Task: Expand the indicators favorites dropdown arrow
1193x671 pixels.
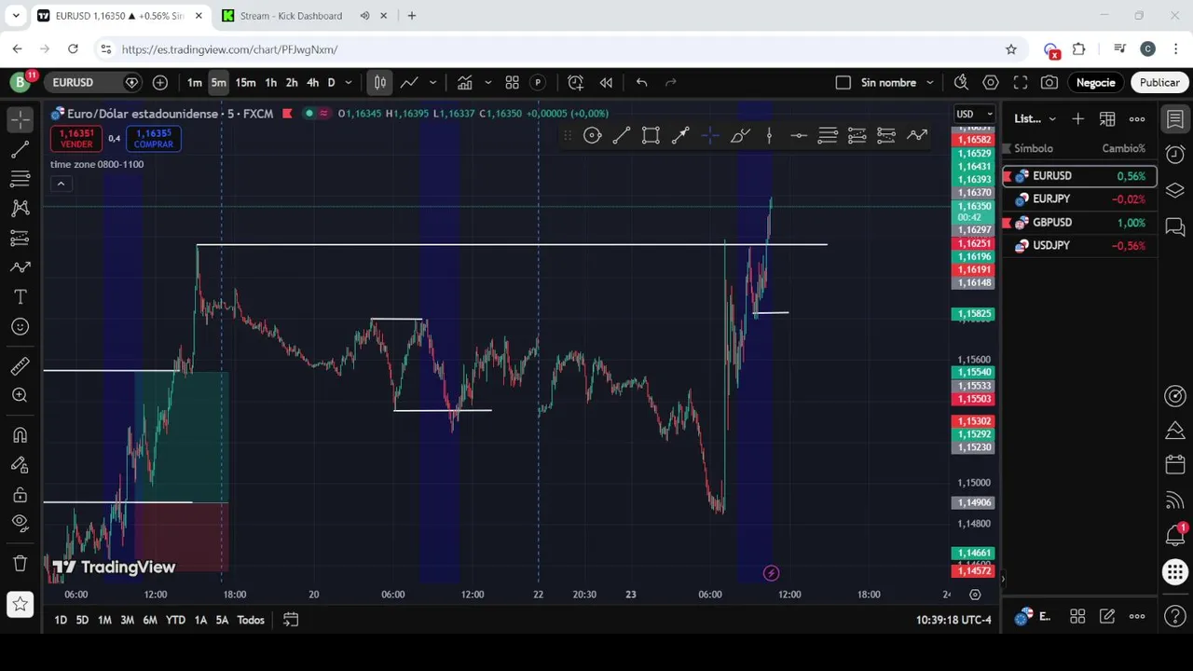Action: (x=487, y=83)
